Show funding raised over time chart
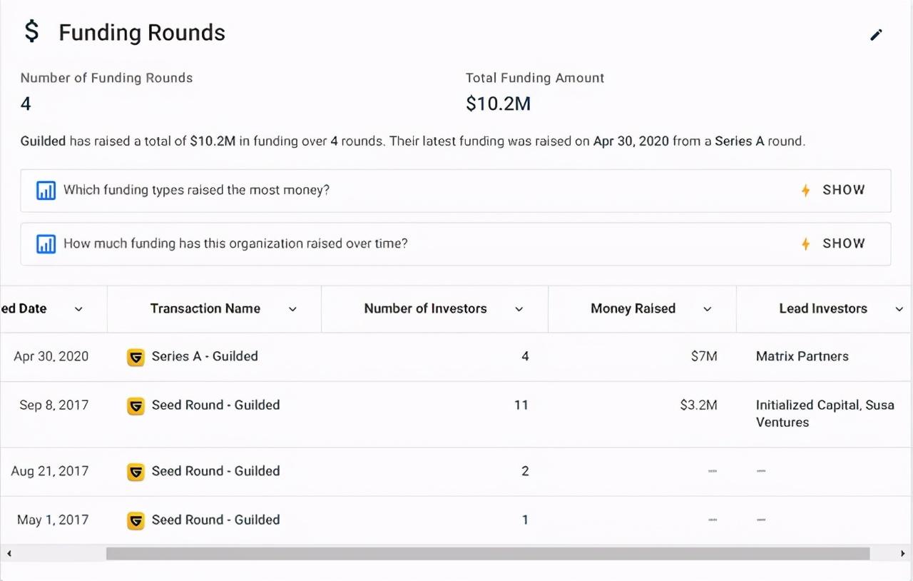The height and width of the screenshot is (581, 913). click(844, 243)
